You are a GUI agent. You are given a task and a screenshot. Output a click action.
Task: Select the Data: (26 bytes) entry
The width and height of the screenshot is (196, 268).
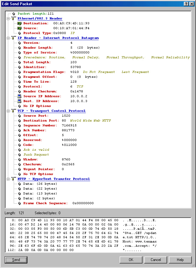(x=40, y=184)
